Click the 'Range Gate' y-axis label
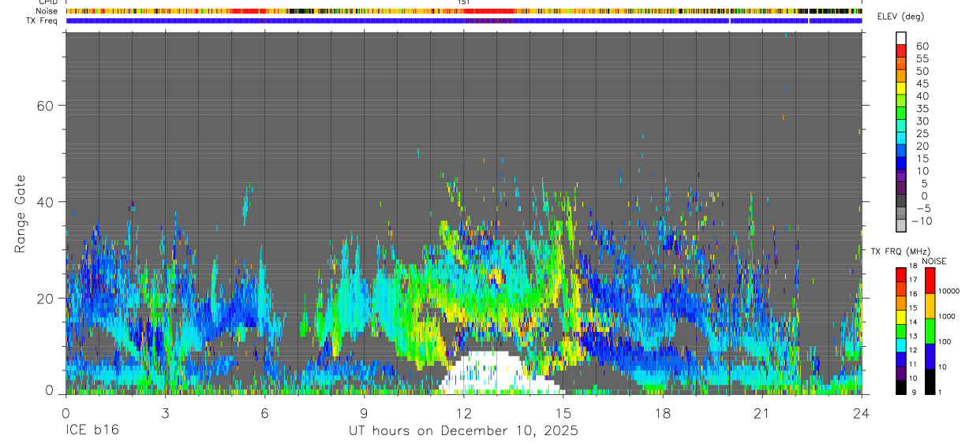The height and width of the screenshot is (447, 969). click(x=21, y=214)
